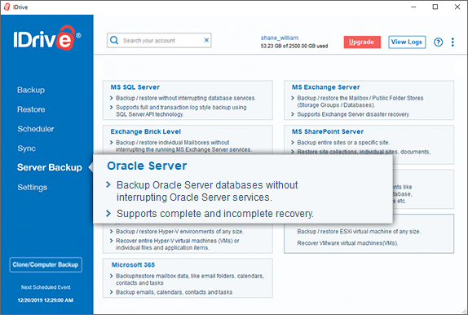Open the Backup section in sidebar
Viewport: 468px width, 315px height.
(x=31, y=90)
